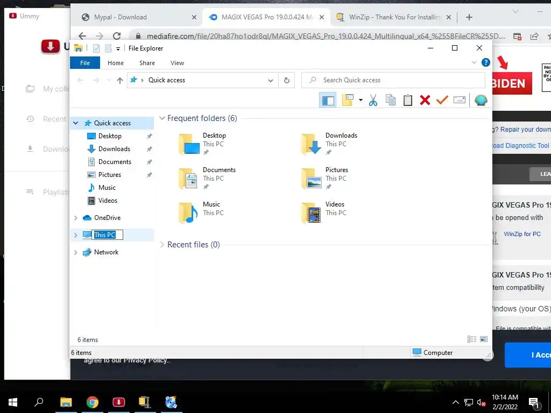
Task: Open the File Explorer help icon
Action: click(x=486, y=62)
